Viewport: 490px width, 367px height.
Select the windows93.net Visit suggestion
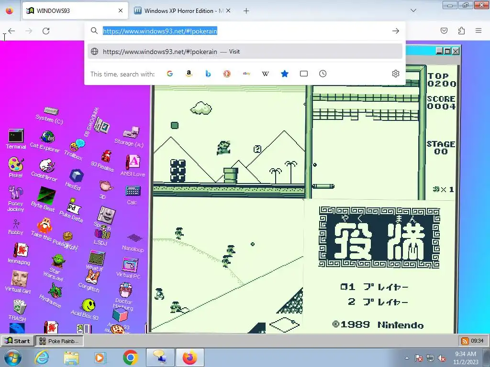point(245,52)
